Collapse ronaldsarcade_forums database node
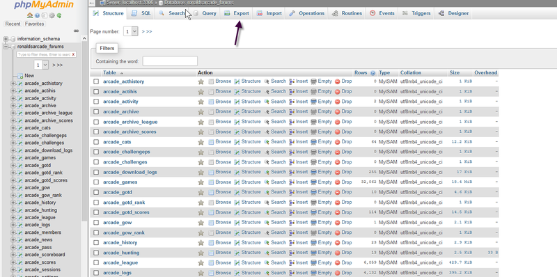The width and height of the screenshot is (557, 277). click(x=6, y=47)
